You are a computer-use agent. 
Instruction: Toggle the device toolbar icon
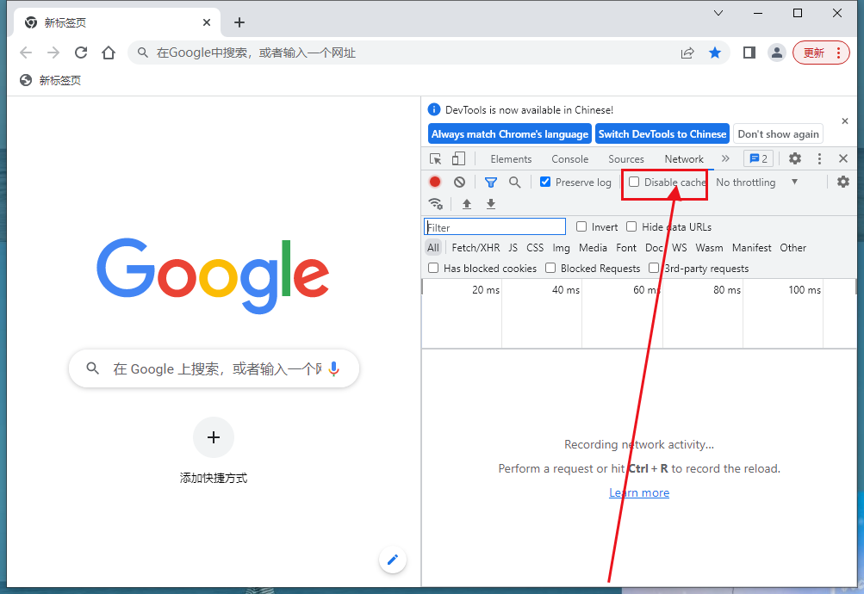pyautogui.click(x=458, y=159)
